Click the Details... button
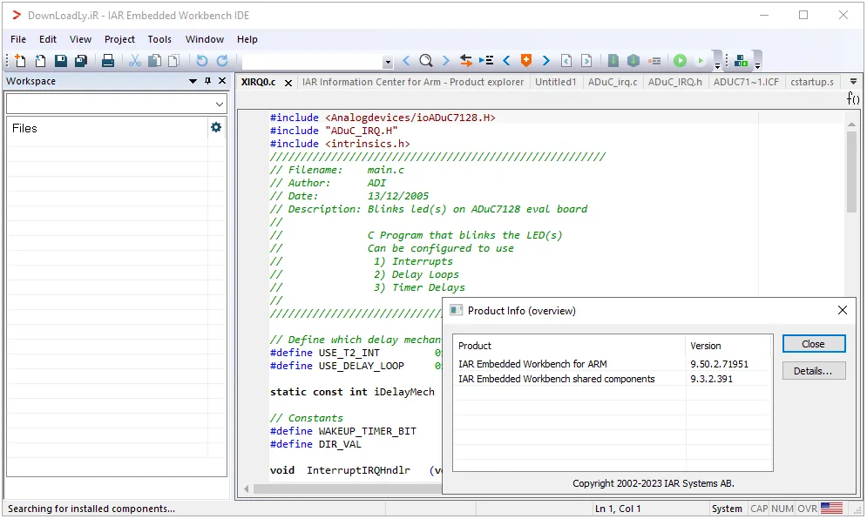The image size is (867, 519). (x=813, y=371)
